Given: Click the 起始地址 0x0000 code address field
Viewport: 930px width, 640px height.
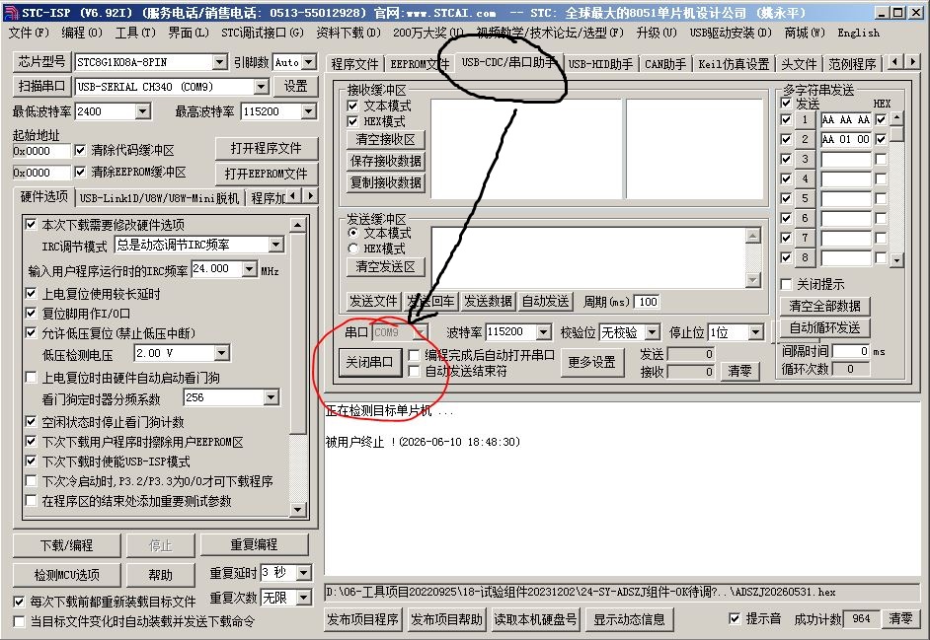Looking at the screenshot, I should [x=40, y=151].
